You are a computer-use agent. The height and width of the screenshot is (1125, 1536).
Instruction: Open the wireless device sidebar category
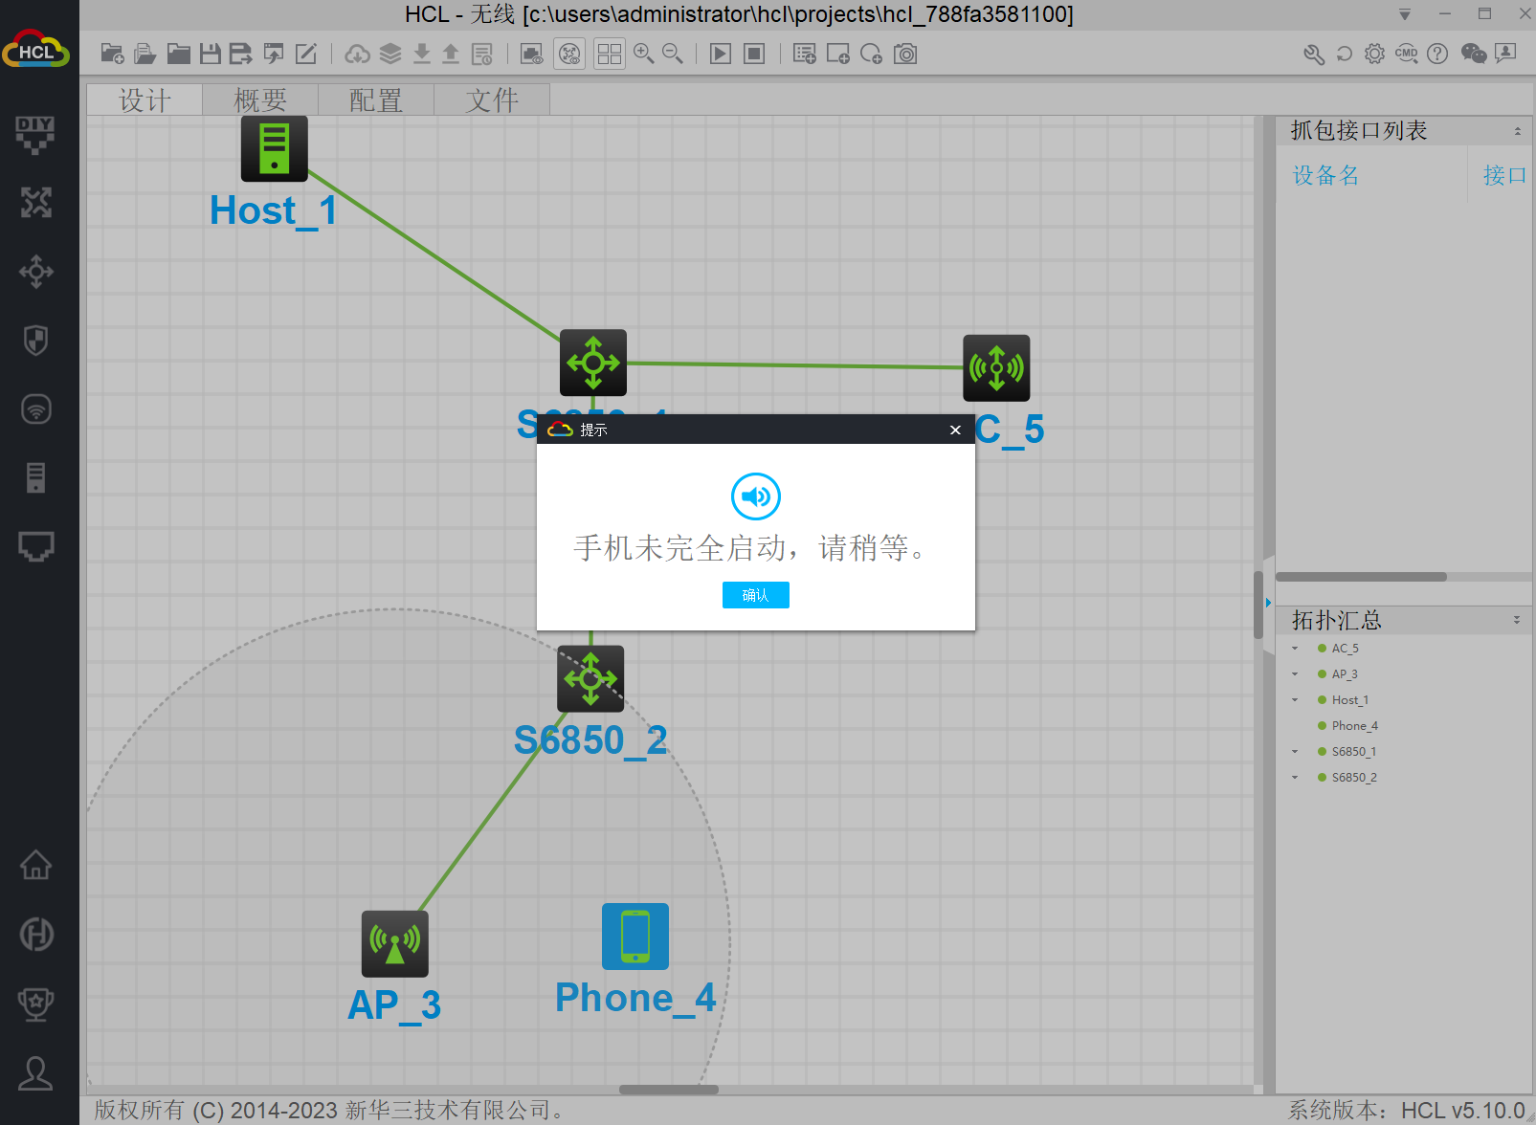[35, 409]
